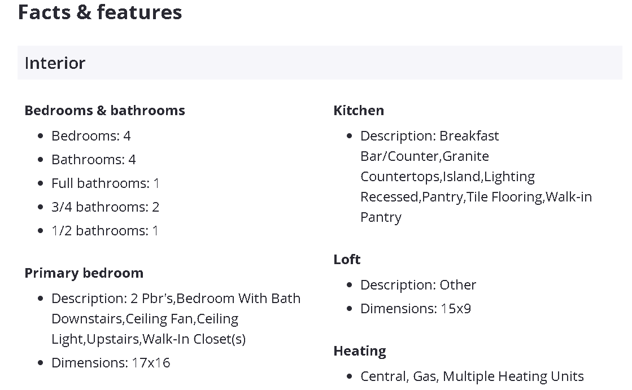The width and height of the screenshot is (632, 390).
Task: Select the Central, Gas, Multiple Heating Units item
Action: [472, 376]
